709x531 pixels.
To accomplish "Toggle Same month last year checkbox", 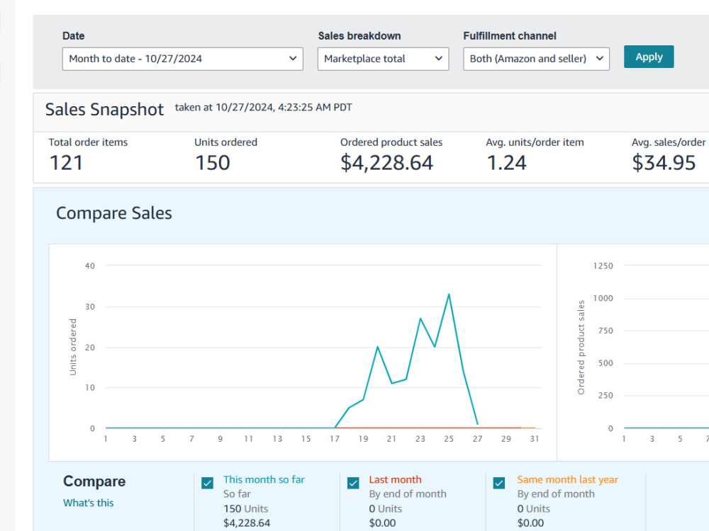I will [x=498, y=483].
